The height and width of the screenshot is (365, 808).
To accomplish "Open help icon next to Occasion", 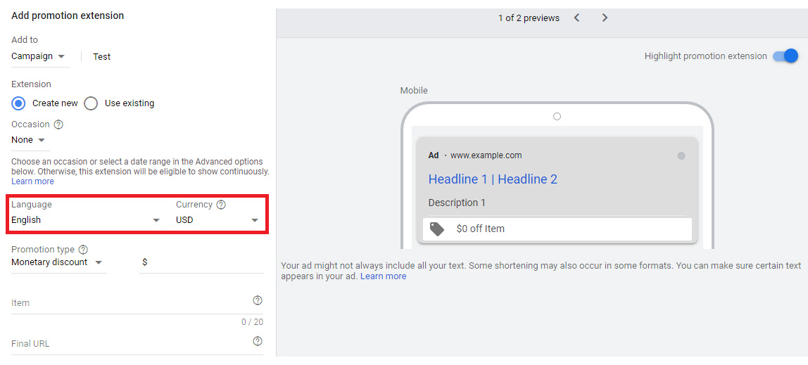I will pos(58,124).
